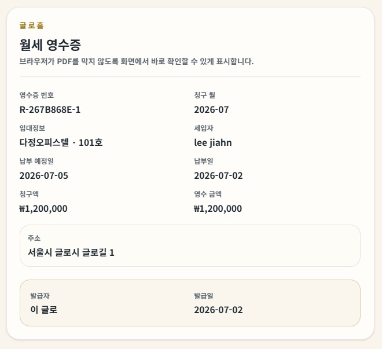Click the 글로홈 brand label
Viewport: 382px width, 349px height.
click(32, 25)
